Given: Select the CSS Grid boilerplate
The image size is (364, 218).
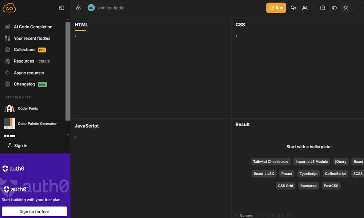Looking at the screenshot, I should [x=285, y=186].
